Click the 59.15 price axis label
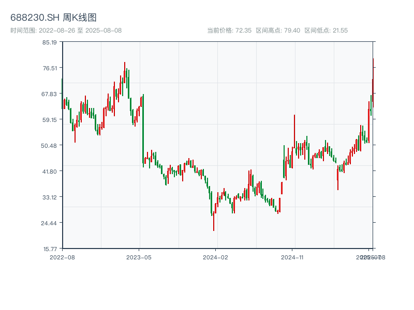 coord(50,120)
